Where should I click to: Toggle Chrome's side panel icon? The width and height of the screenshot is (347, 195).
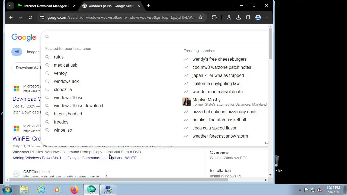(x=248, y=17)
